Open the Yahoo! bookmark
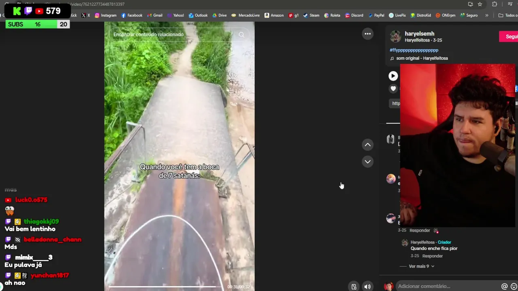The width and height of the screenshot is (518, 291). coord(175,15)
